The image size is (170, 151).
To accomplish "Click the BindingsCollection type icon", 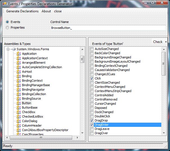I will pos(19,94).
